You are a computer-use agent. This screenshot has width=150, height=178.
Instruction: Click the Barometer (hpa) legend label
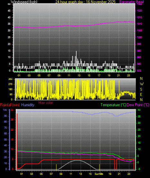(132, 2)
